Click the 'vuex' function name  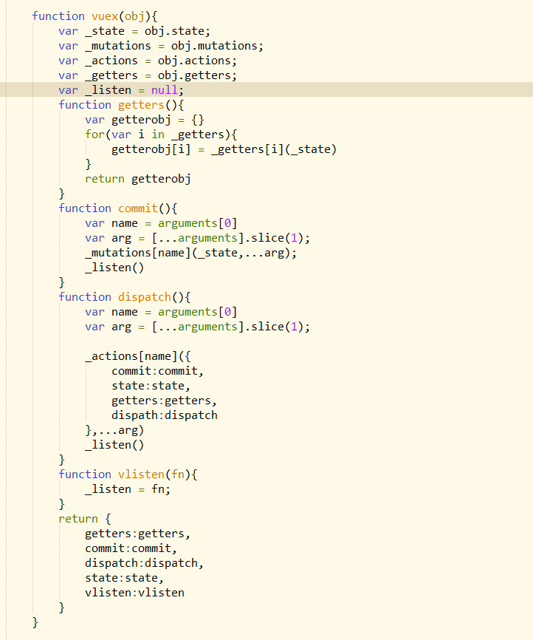click(104, 16)
